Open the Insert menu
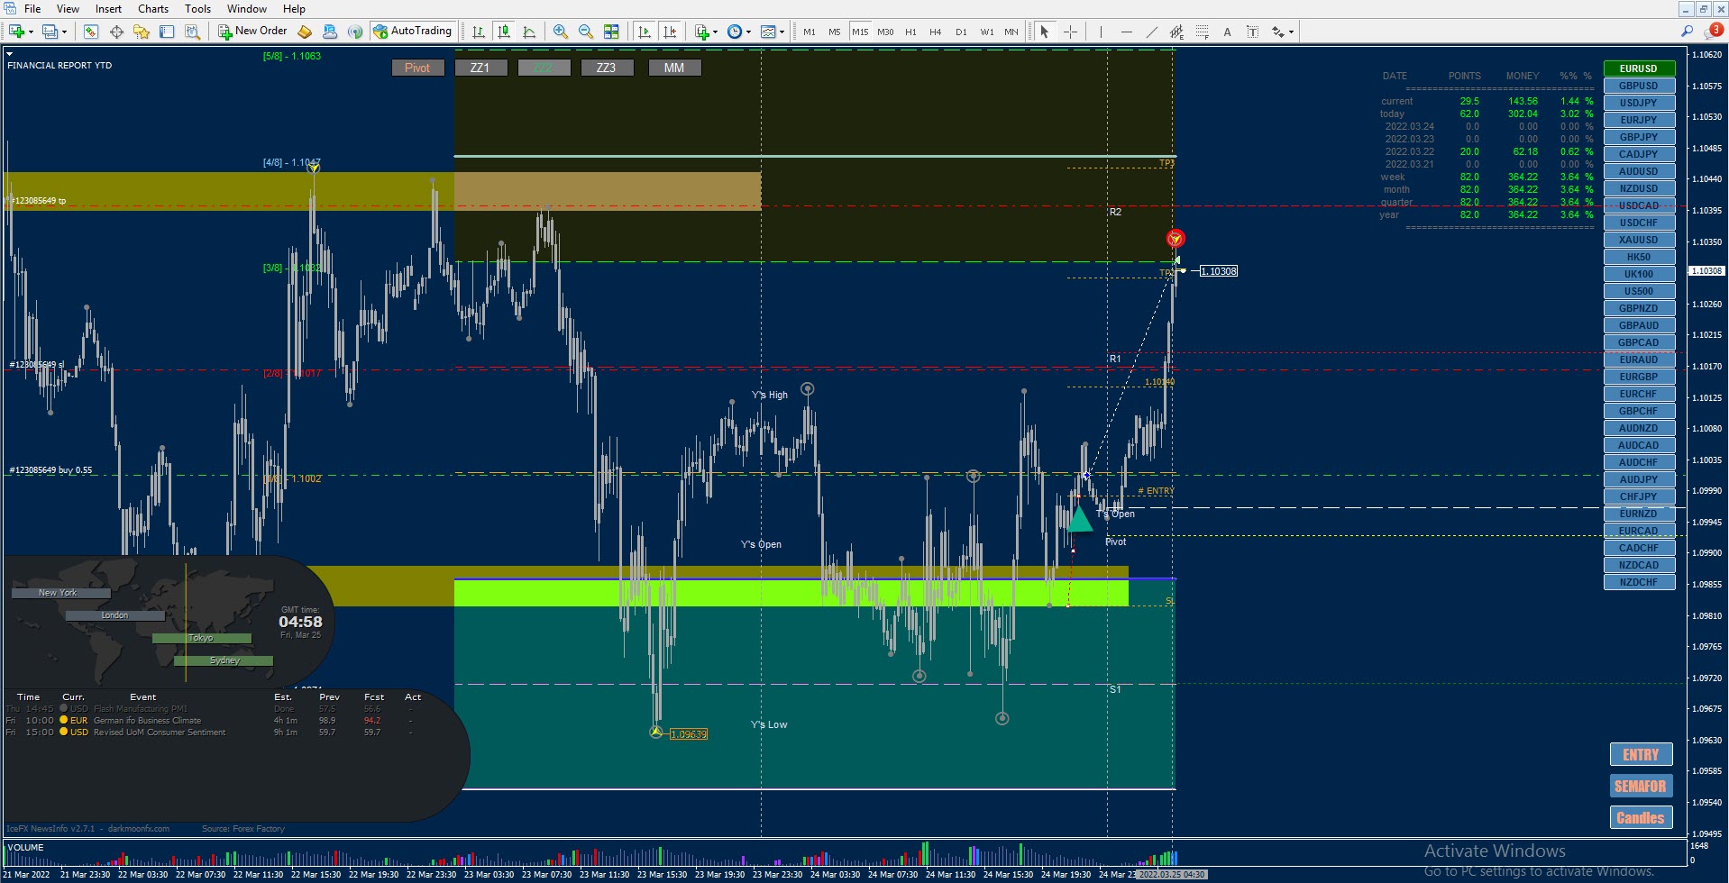This screenshot has width=1729, height=883. point(108,9)
